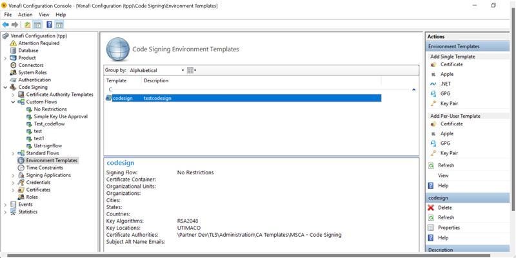
Task: Expand the Signing Applications node
Action: coord(13,175)
